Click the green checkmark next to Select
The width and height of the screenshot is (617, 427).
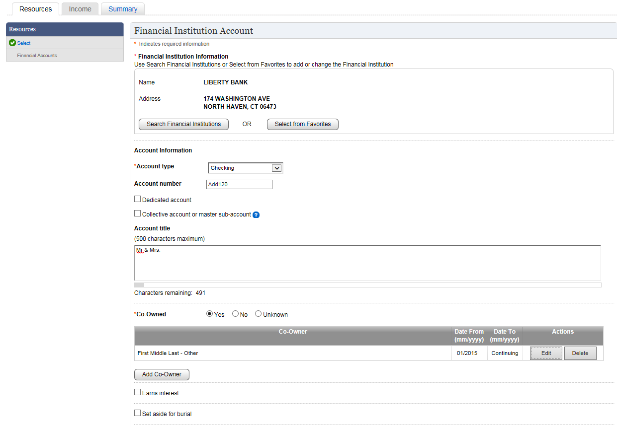(12, 43)
